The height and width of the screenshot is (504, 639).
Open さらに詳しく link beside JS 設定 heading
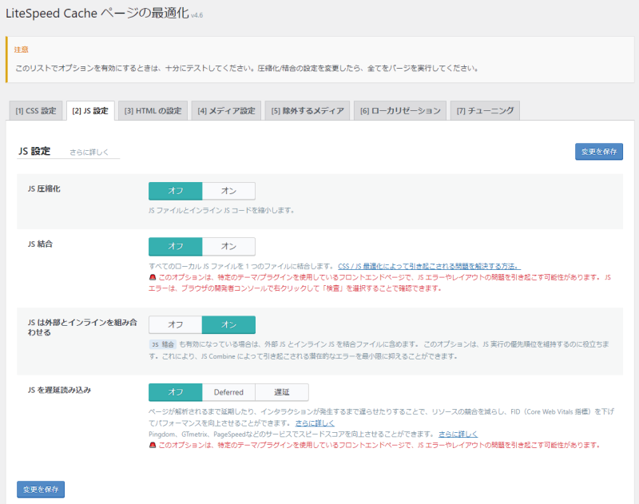coord(89,152)
